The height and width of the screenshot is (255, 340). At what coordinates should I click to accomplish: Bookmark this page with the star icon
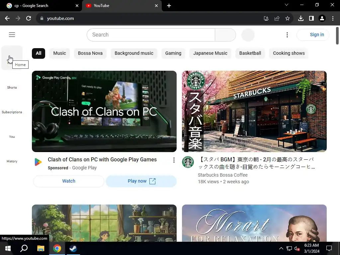coord(288,19)
